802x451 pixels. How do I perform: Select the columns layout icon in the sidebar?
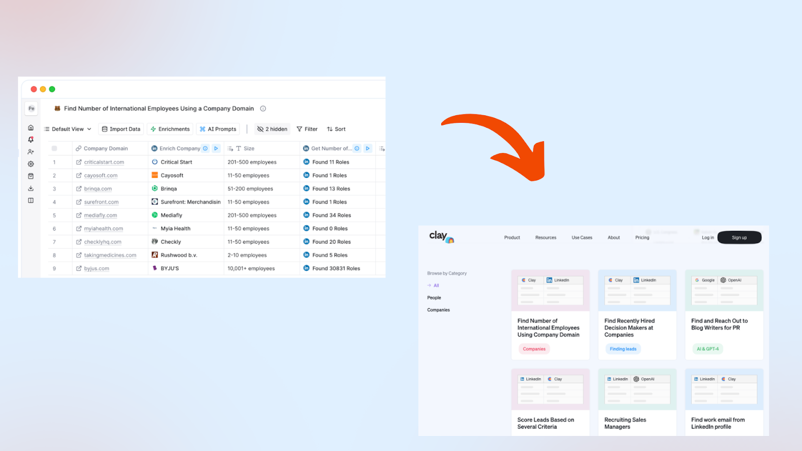[31, 200]
